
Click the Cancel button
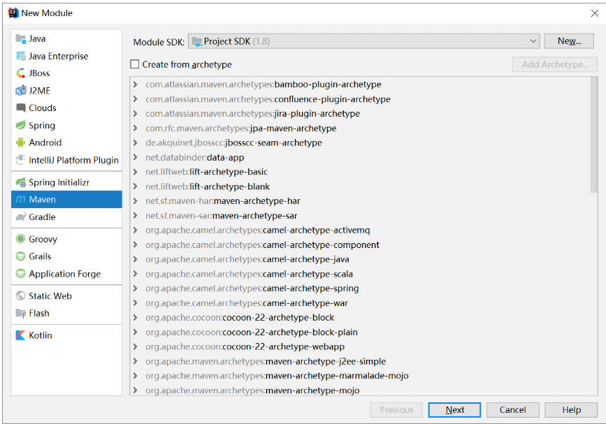coord(512,410)
